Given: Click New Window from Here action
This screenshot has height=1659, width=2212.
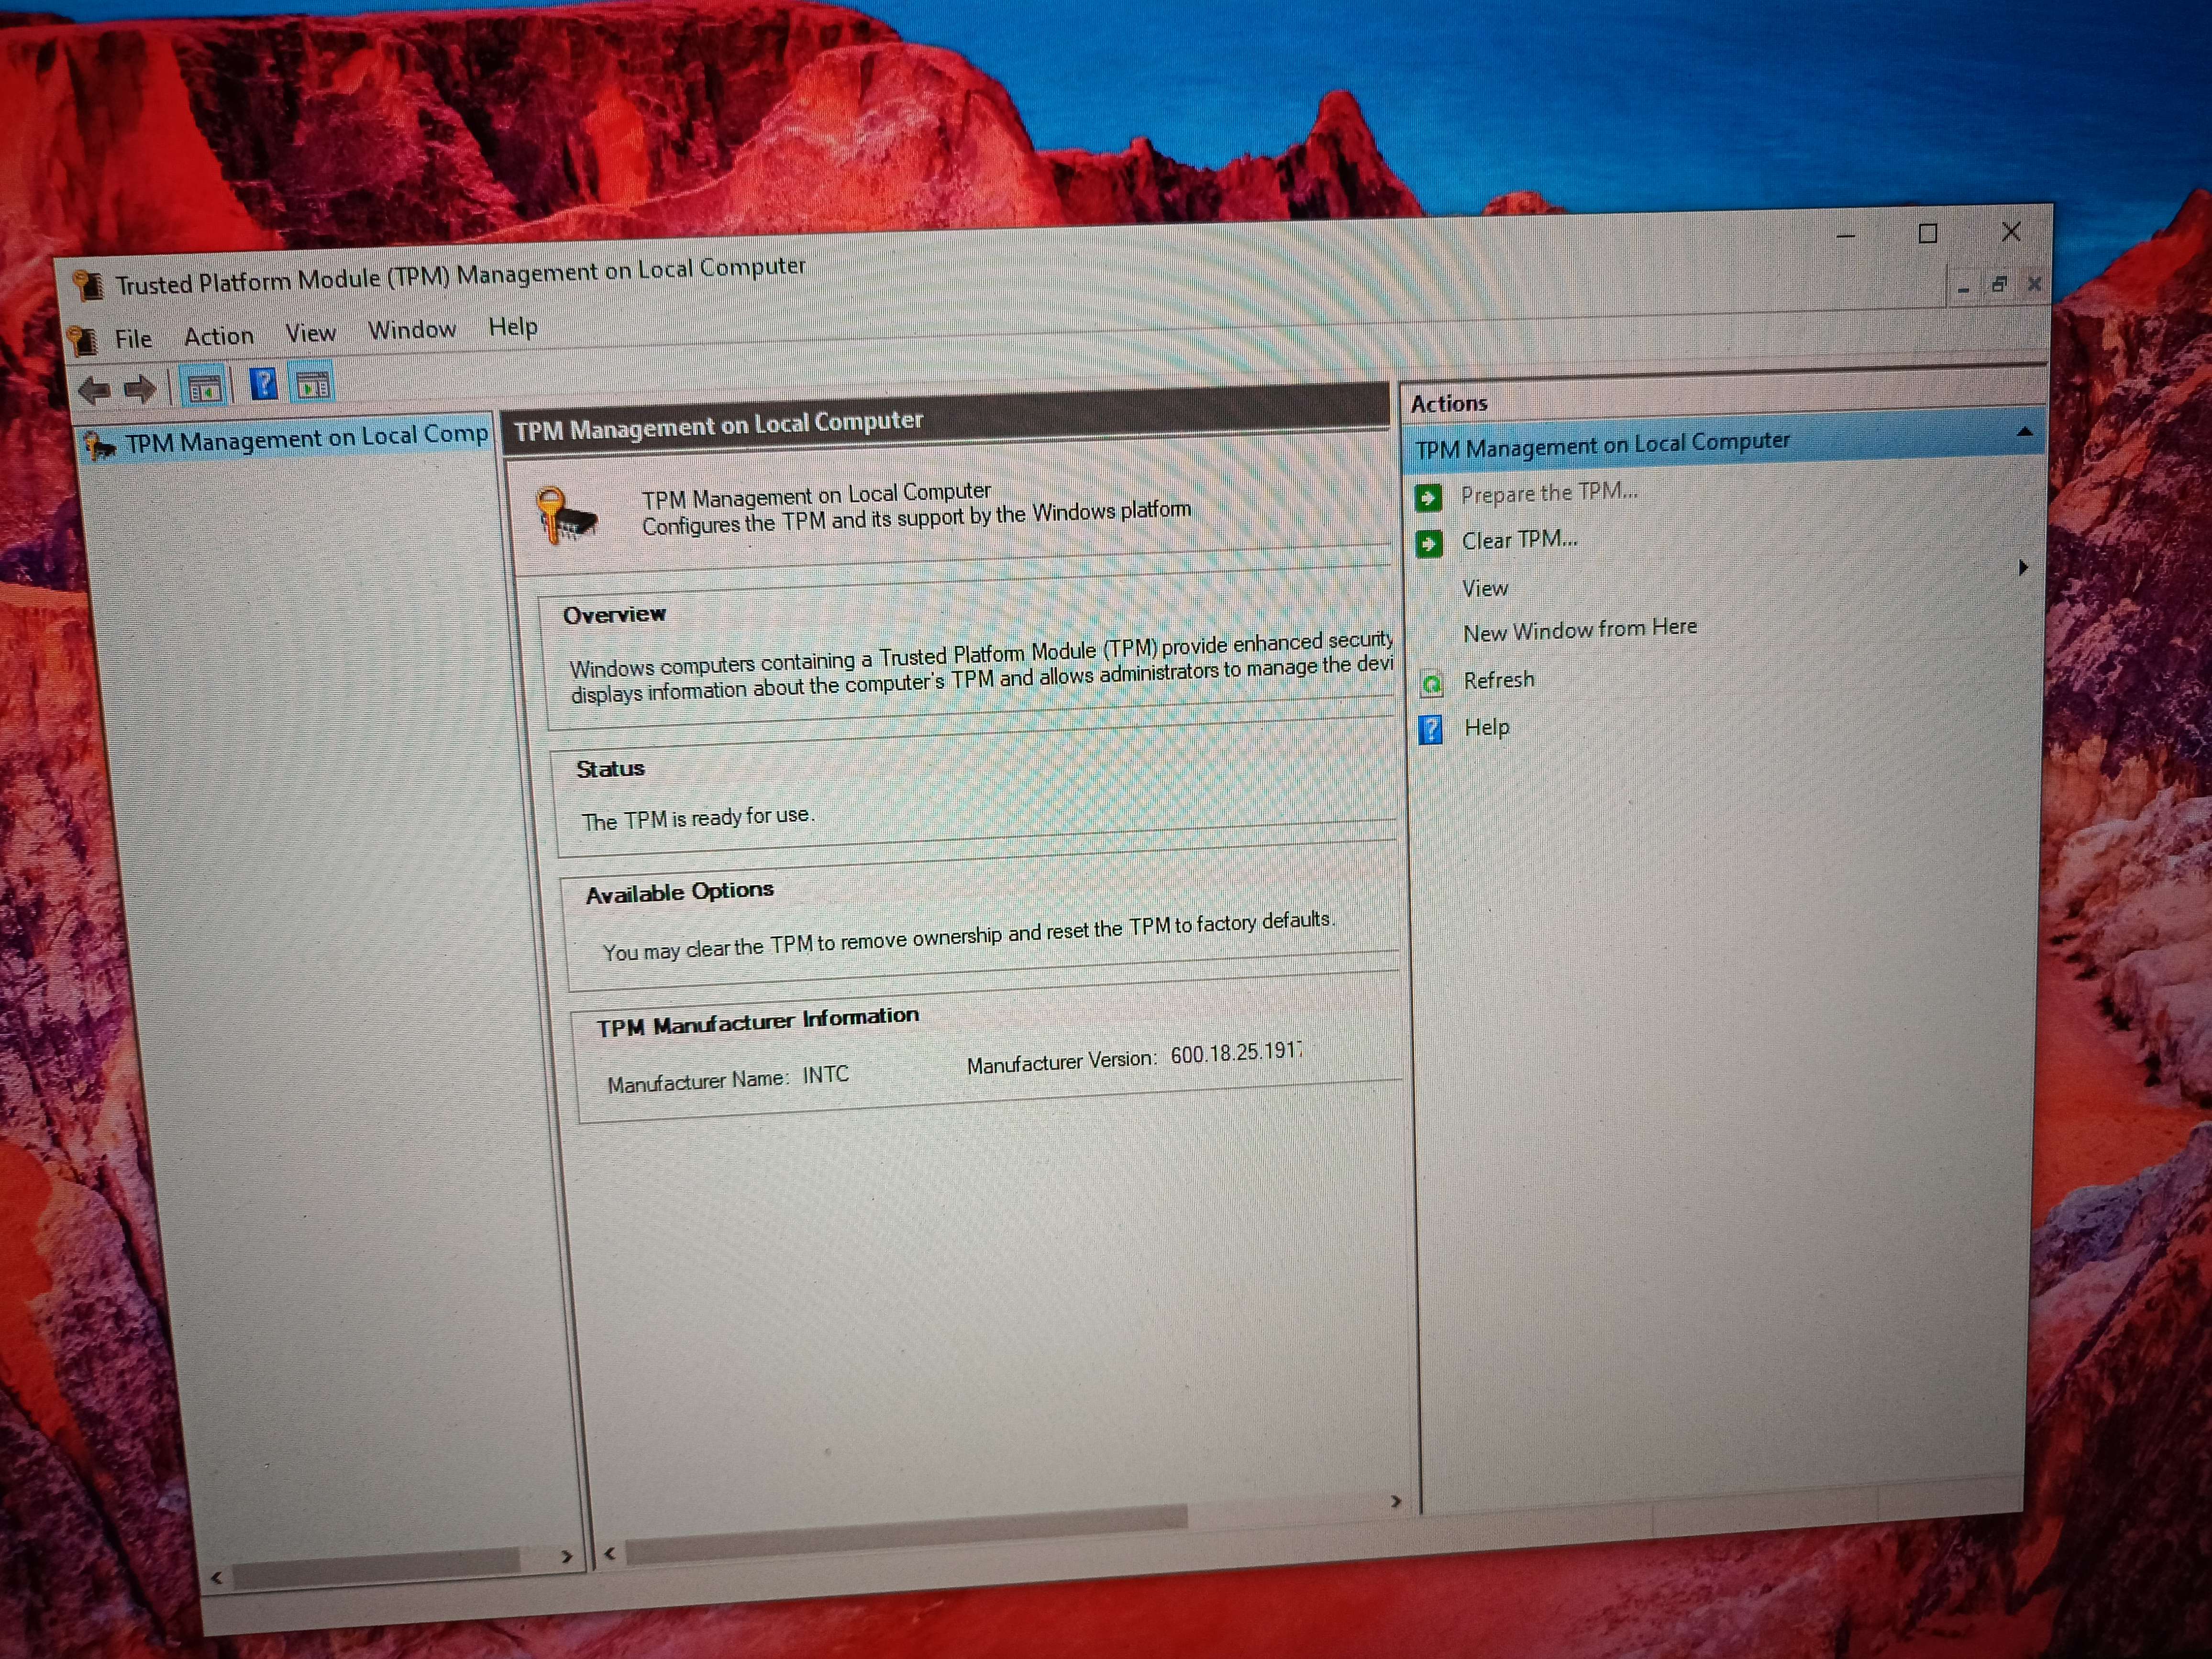Looking at the screenshot, I should (x=1579, y=630).
